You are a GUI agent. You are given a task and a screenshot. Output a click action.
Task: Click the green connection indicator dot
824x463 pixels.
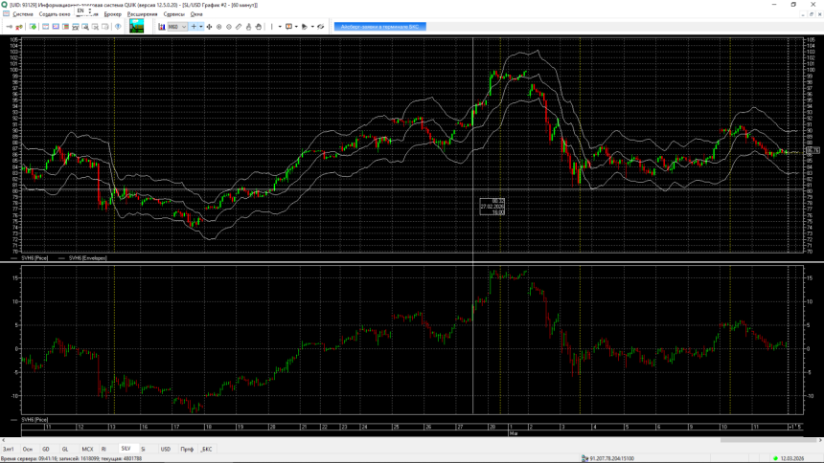pyautogui.click(x=775, y=458)
